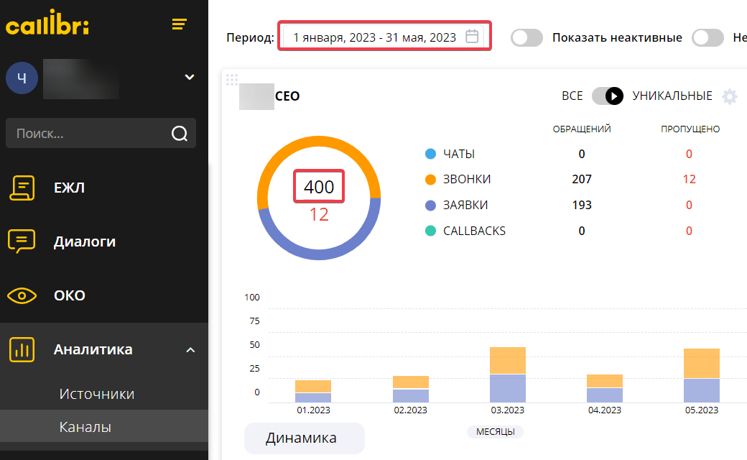Open widget settings gear icon
This screenshot has height=460, width=747.
tap(730, 96)
